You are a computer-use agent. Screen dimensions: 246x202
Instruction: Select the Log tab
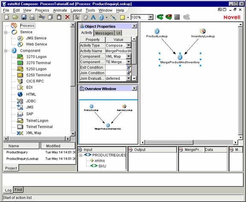click(x=8, y=190)
